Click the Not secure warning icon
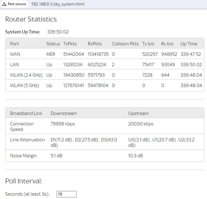The image size is (207, 199). pos(4,4)
